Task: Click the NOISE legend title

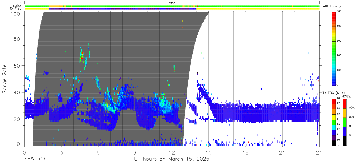Action: pyautogui.click(x=346, y=96)
